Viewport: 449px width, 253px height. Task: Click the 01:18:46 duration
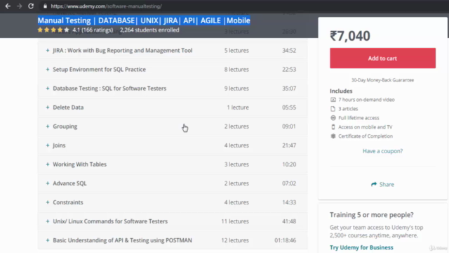[x=286, y=240]
